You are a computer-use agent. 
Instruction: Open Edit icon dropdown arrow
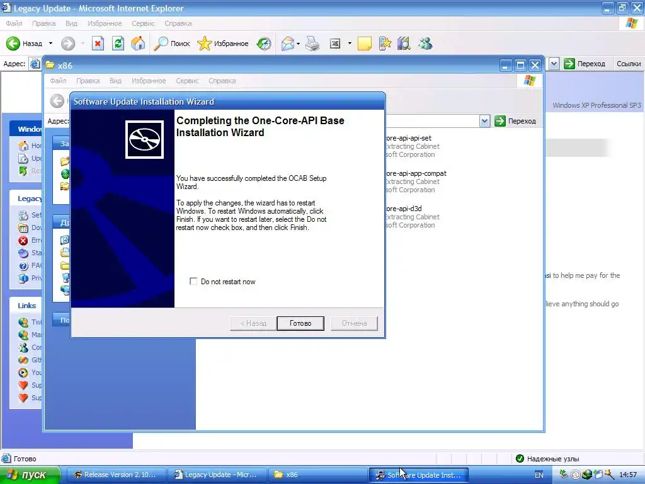pyautogui.click(x=350, y=43)
